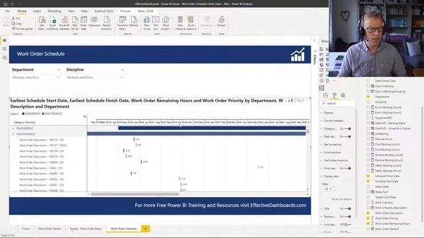Click the Refresh icon in ribbon

(134, 20)
